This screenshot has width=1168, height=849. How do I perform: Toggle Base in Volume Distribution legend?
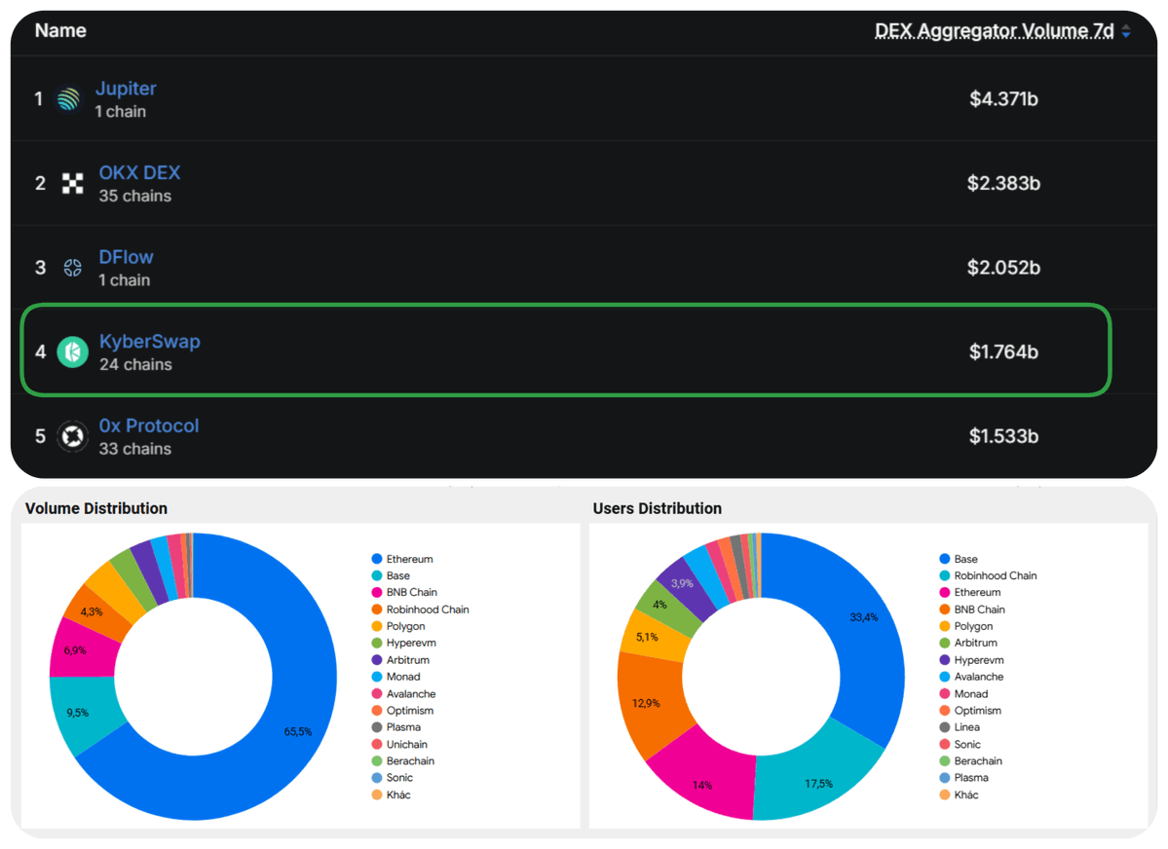(391, 575)
